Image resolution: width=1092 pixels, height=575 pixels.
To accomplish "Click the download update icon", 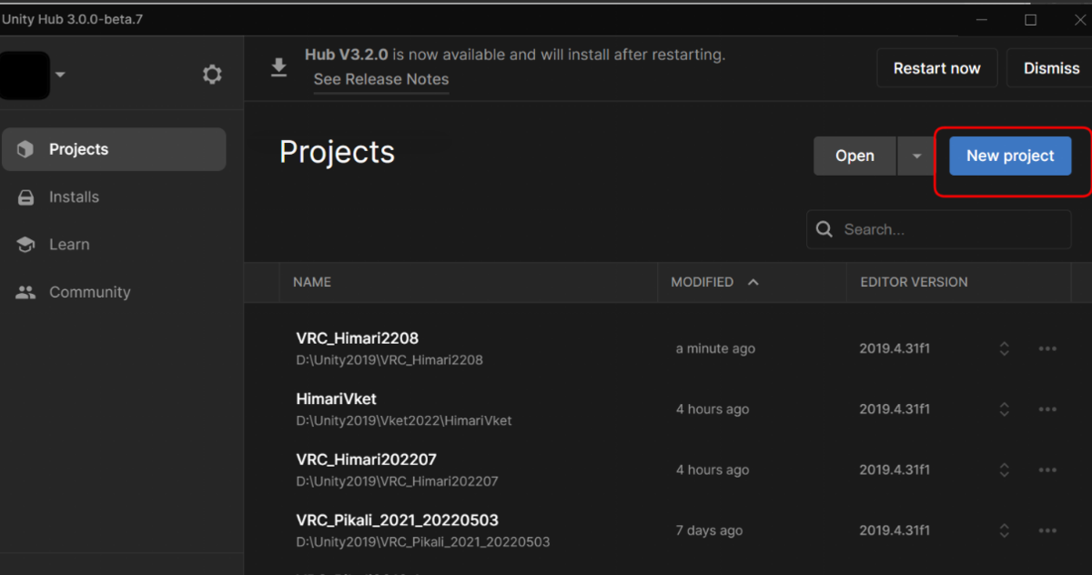I will coord(279,68).
